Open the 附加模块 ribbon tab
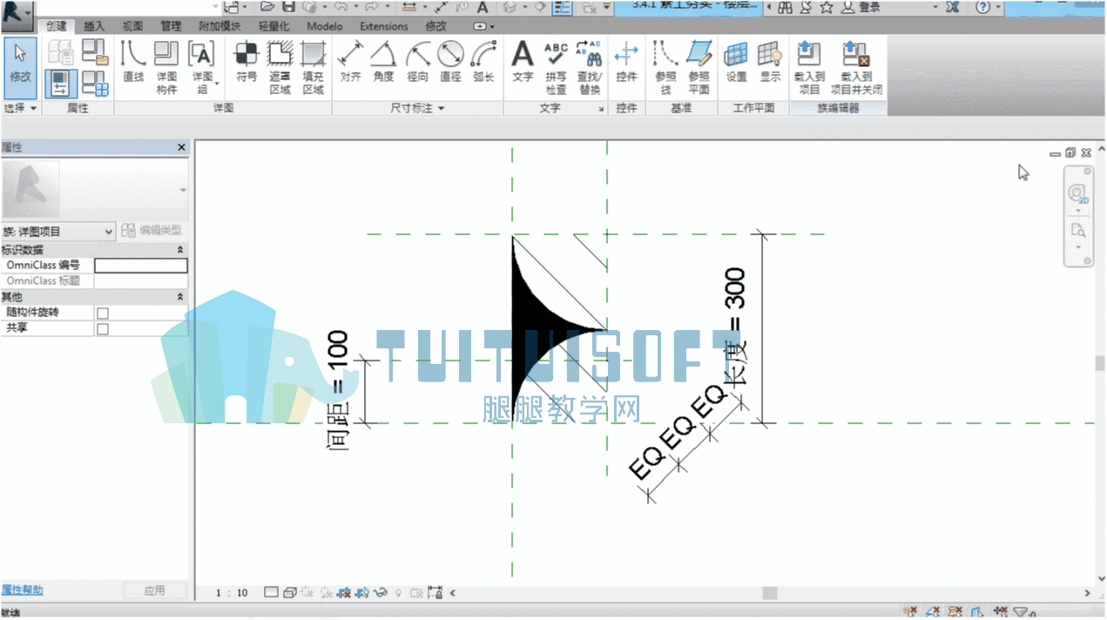1107x620 pixels. coord(219,26)
